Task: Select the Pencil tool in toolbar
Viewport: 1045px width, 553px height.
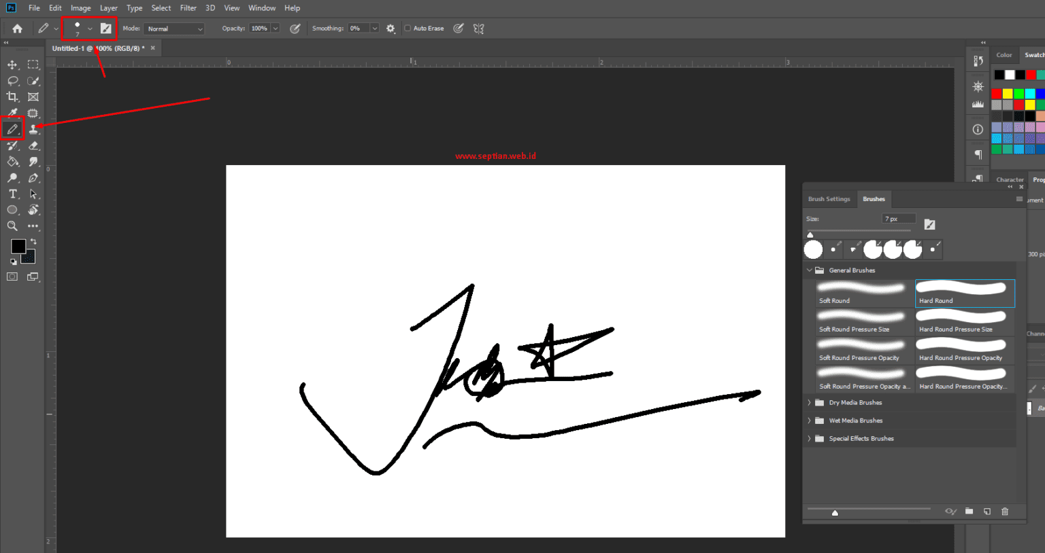Action: tap(12, 129)
